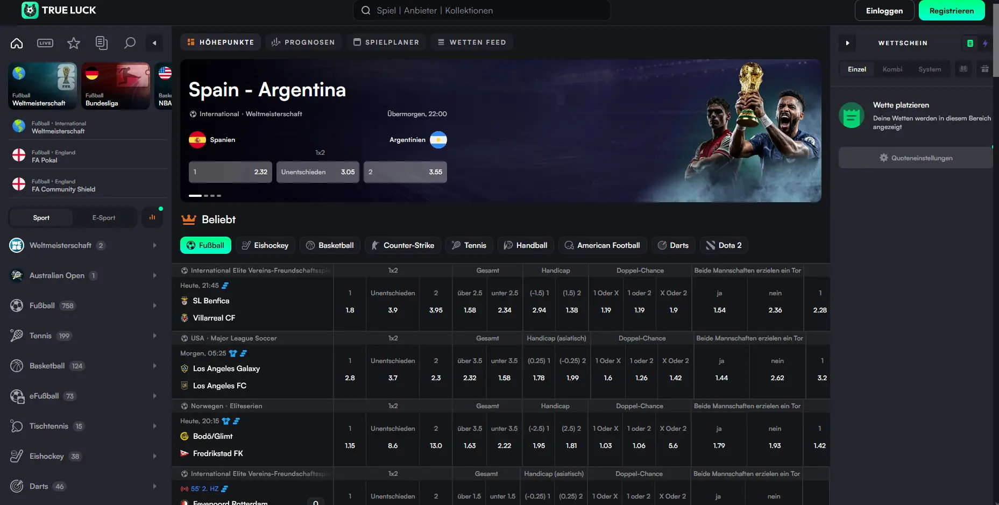
Task: Click Los Angeles Galaxy draw odds 3.7
Action: coord(393,372)
